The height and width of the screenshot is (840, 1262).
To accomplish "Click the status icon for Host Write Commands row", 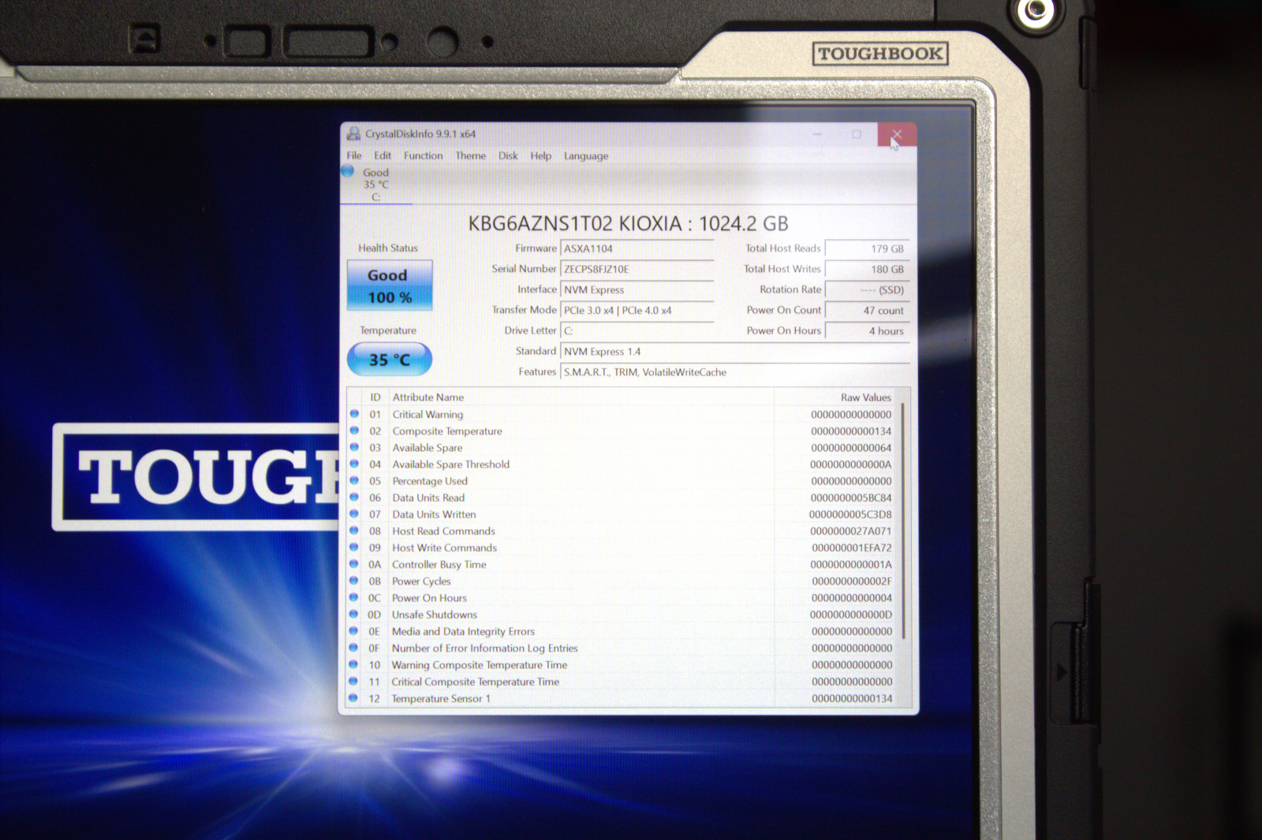I will click(x=354, y=547).
